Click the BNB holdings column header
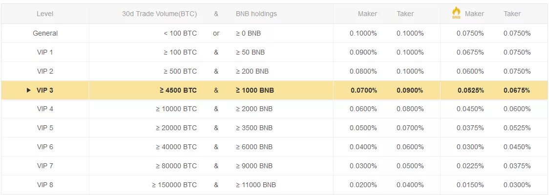 (x=256, y=14)
